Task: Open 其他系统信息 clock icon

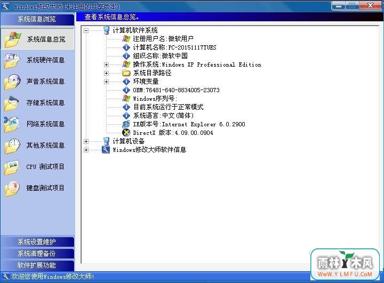Action: coord(12,146)
